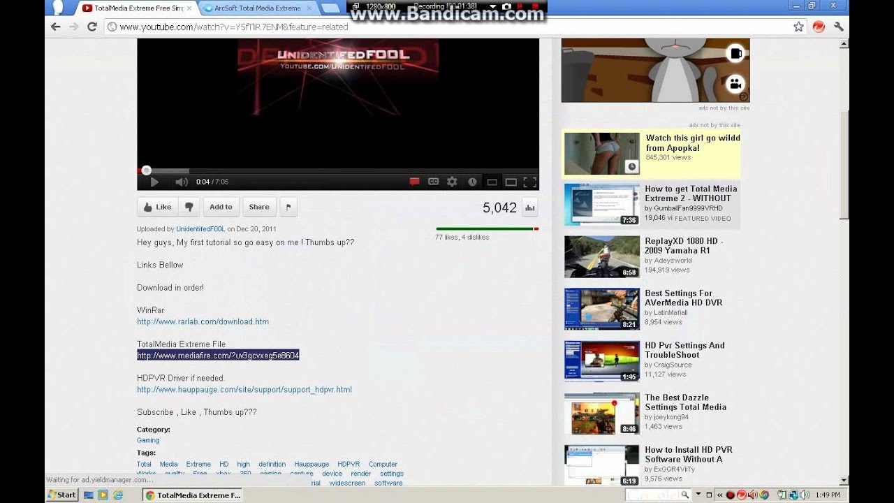Mute the video volume
Image resolution: width=894 pixels, height=503 pixels.
182,182
